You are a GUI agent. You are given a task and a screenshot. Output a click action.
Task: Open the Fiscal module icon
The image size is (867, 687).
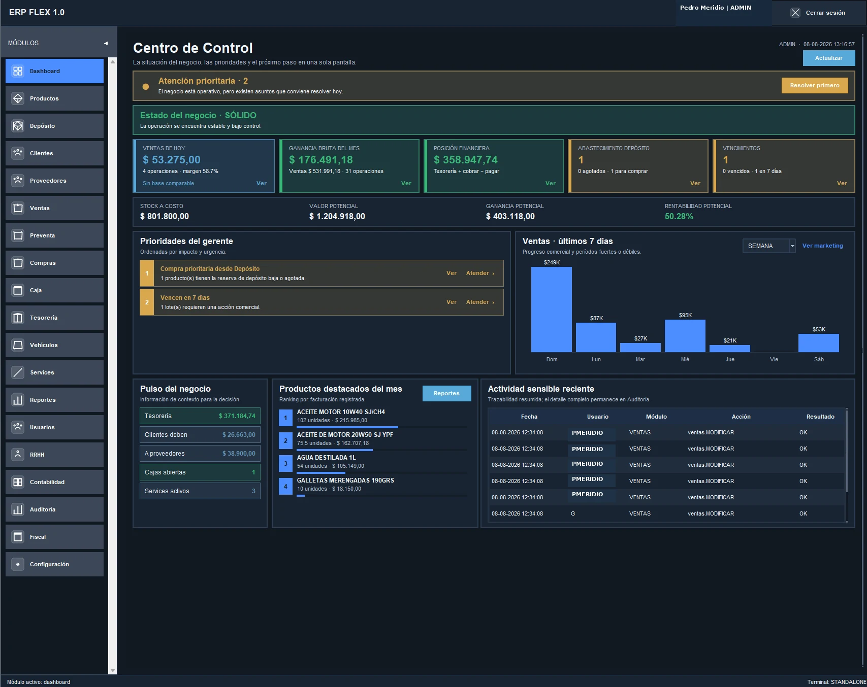[18, 537]
